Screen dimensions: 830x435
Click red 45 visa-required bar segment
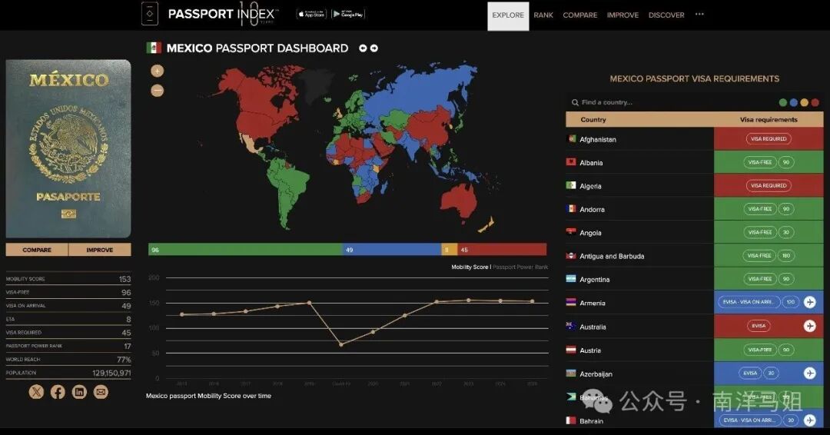[x=502, y=250]
